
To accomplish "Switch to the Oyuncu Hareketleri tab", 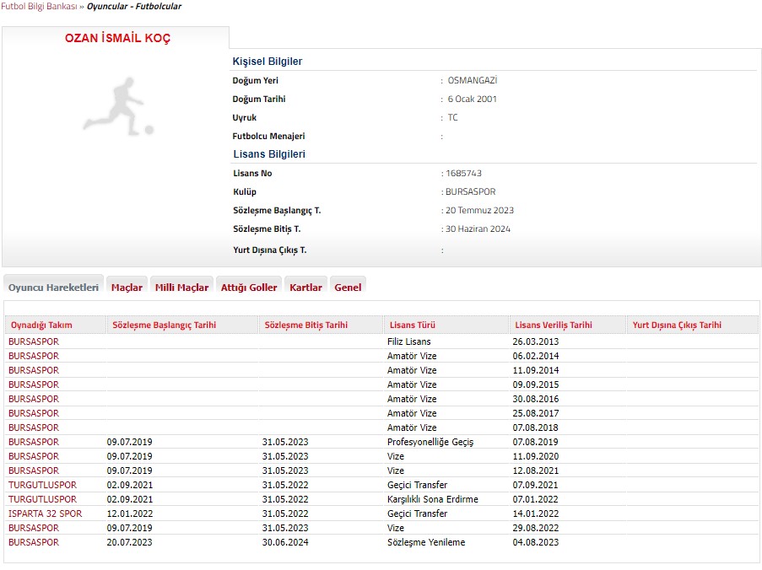I will (53, 288).
